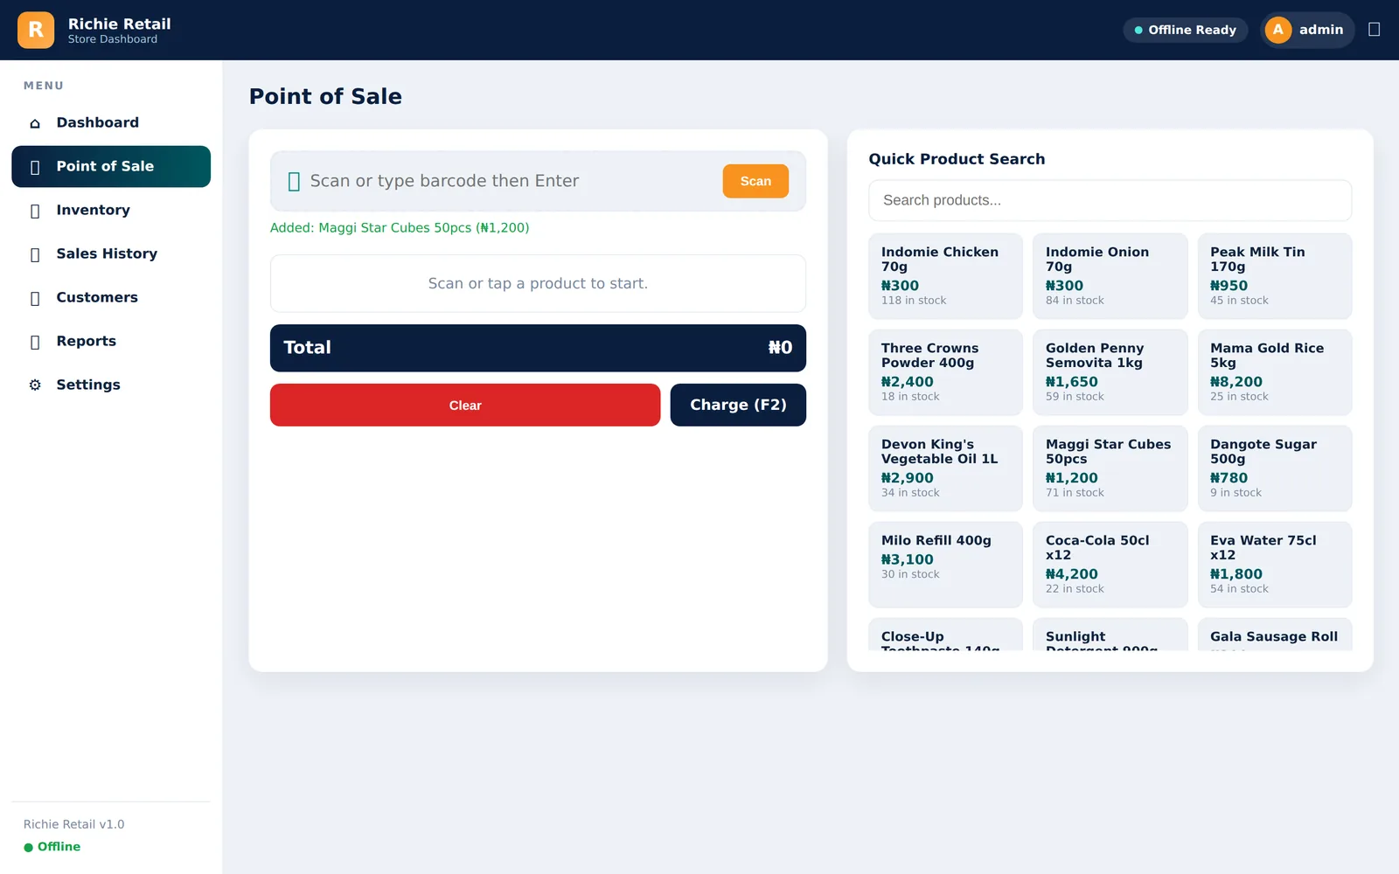Add Coca-Cola 50cl x12 card
The width and height of the screenshot is (1399, 874).
1110,565
